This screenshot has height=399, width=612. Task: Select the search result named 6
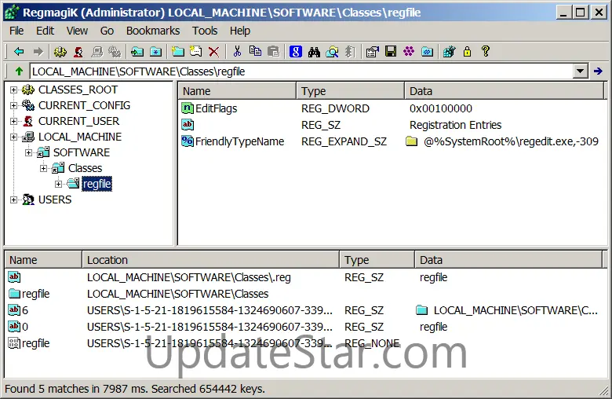[304, 310]
